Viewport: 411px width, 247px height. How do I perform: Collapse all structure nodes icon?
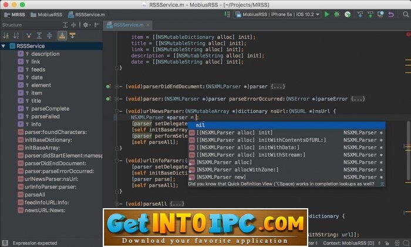pyautogui.click(x=49, y=36)
